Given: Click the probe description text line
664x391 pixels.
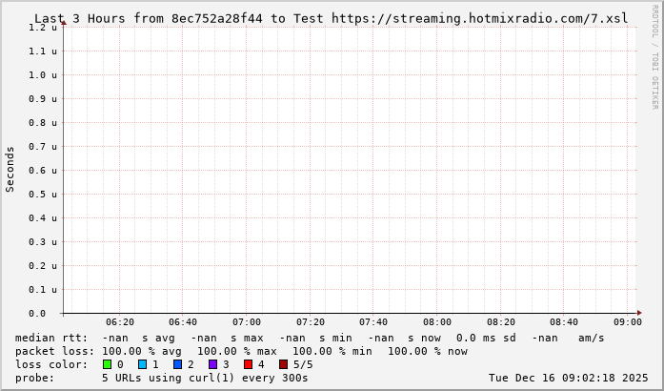Looking at the screenshot, I should pos(205,378).
